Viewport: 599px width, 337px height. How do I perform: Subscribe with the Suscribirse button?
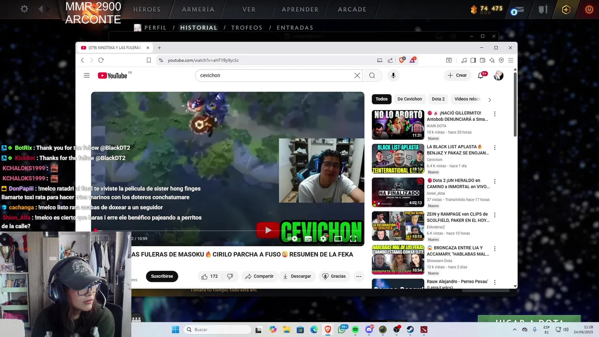tap(162, 276)
